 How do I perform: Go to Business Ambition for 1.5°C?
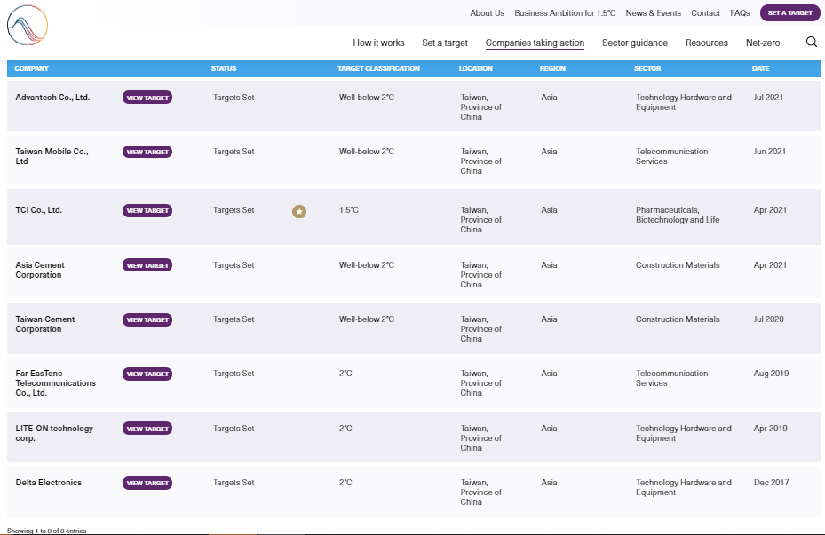[565, 13]
